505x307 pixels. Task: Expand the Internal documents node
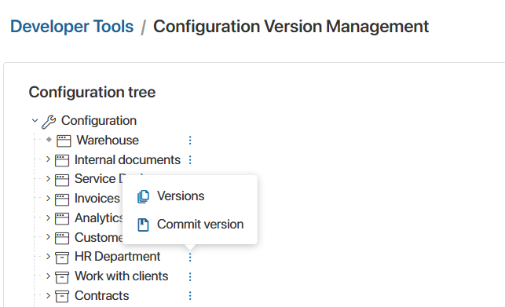coord(48,159)
